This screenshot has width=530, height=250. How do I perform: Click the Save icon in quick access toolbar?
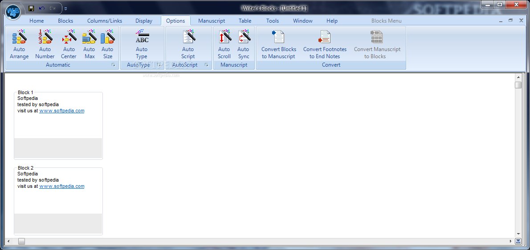(x=31, y=8)
